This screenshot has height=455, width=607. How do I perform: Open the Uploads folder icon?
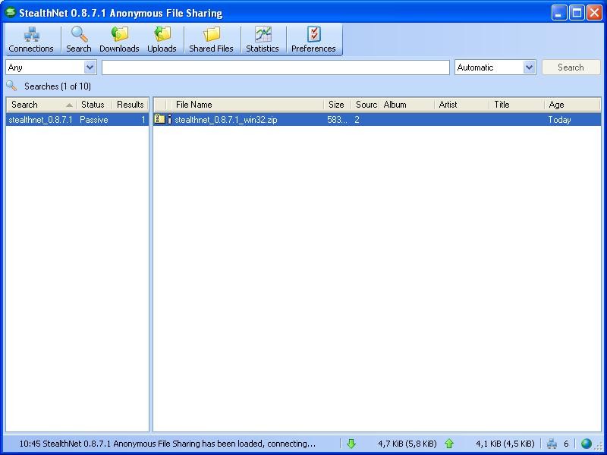162,34
